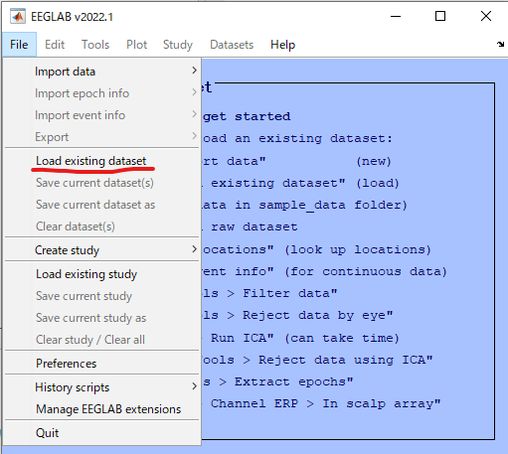Screen dimensions: 508x454
Task: Minimize the EEGLAB window
Action: (x=396, y=16)
